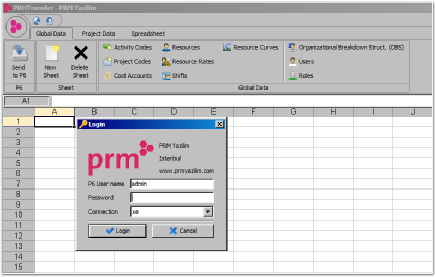Open Organizational Breakdown Struct. (OBS)
436x277 pixels.
pos(346,48)
